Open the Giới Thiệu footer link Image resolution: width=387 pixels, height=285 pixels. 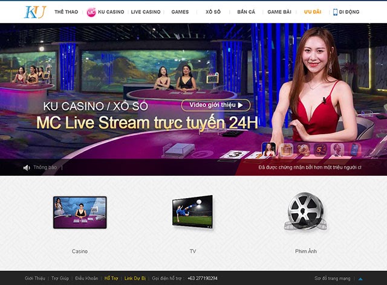35,278
